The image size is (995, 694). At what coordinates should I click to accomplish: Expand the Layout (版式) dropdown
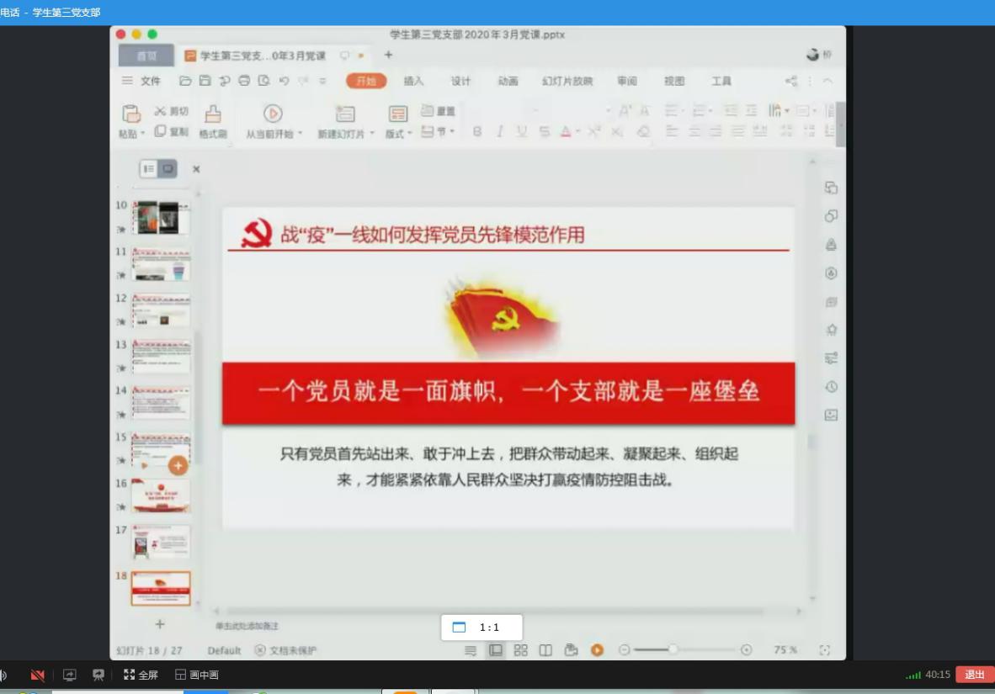click(398, 133)
